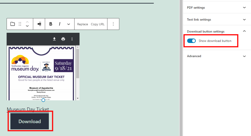The width and height of the screenshot is (251, 136).
Task: Click the PDF scrollbar down arrow
Action: [78, 98]
